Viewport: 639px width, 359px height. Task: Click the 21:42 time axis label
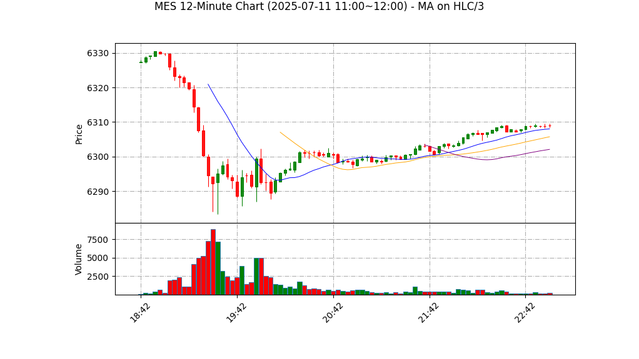tap(428, 313)
